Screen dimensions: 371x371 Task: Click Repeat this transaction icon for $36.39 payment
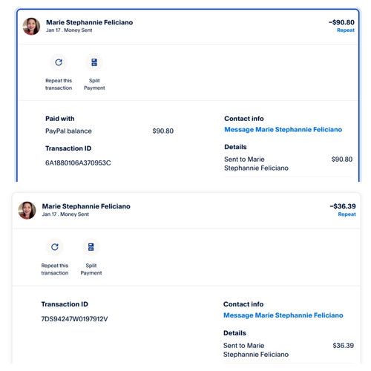[x=55, y=247]
